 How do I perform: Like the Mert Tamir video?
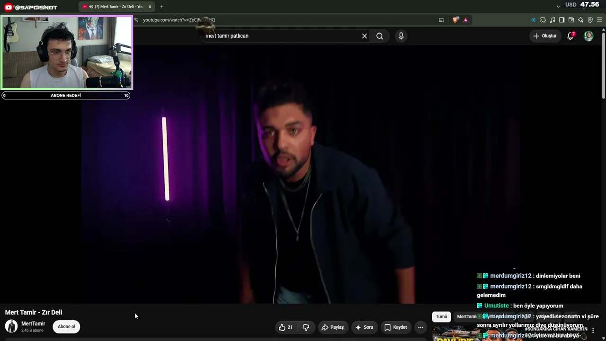286,327
